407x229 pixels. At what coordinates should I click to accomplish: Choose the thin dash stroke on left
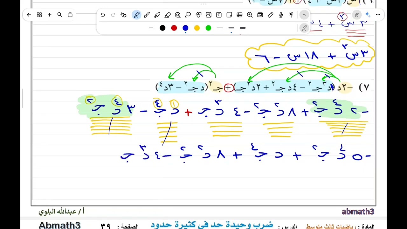pos(151,28)
